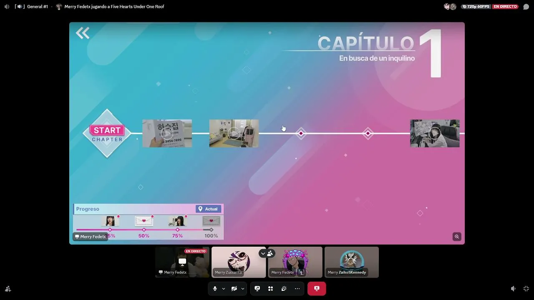Click the CAPÍTULO chapter heading
The width and height of the screenshot is (534, 300).
366,43
